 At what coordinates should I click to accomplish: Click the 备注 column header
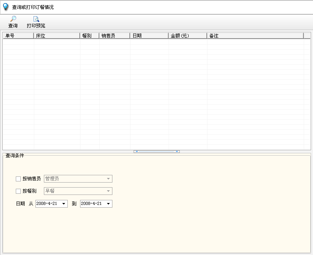pyautogui.click(x=254, y=36)
